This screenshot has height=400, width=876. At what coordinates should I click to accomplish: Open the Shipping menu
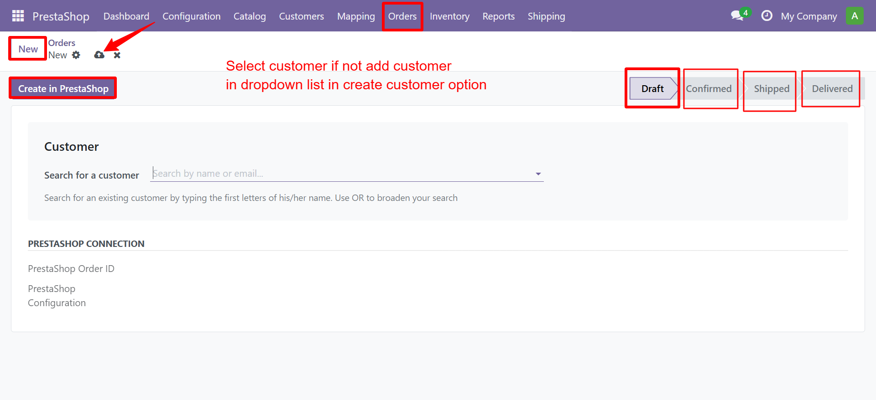coord(546,16)
